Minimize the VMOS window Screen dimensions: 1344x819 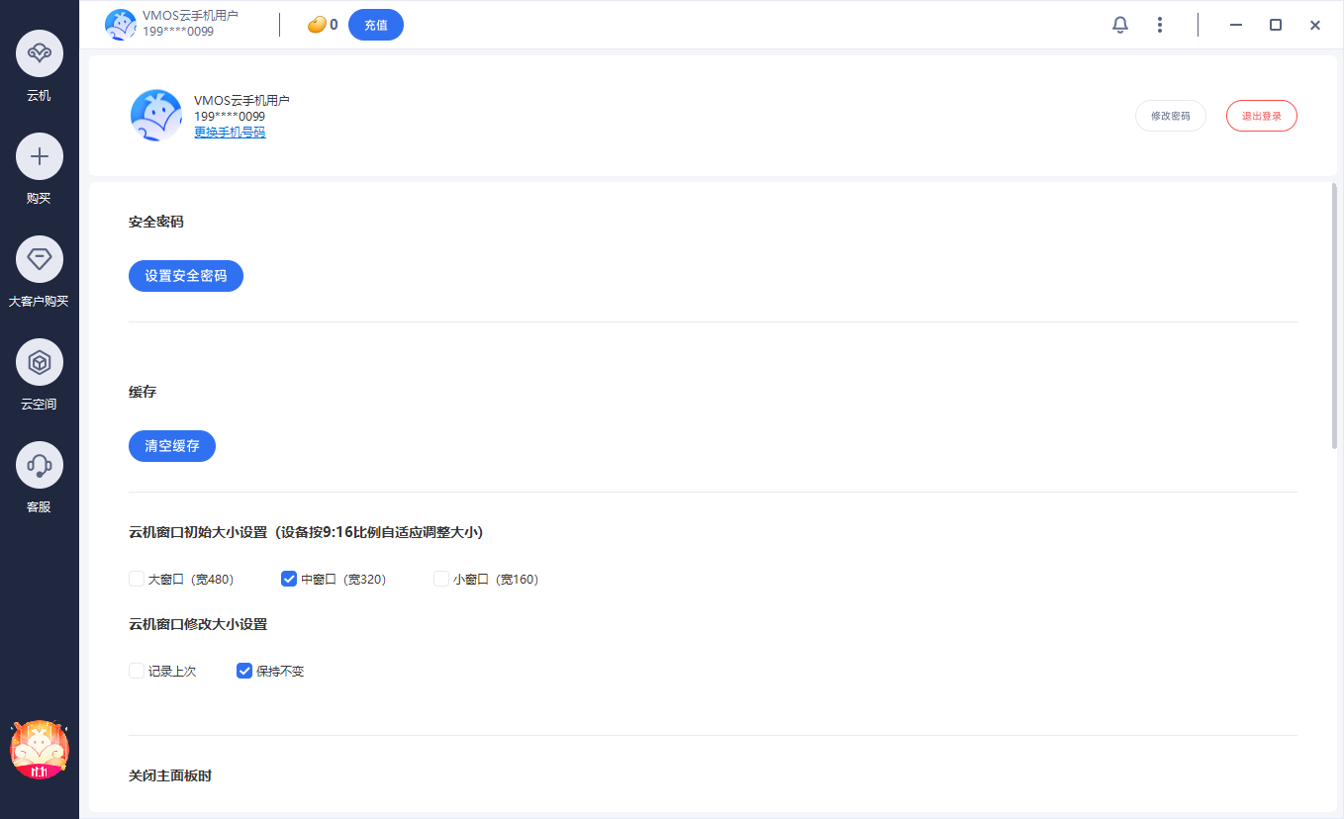1235,25
